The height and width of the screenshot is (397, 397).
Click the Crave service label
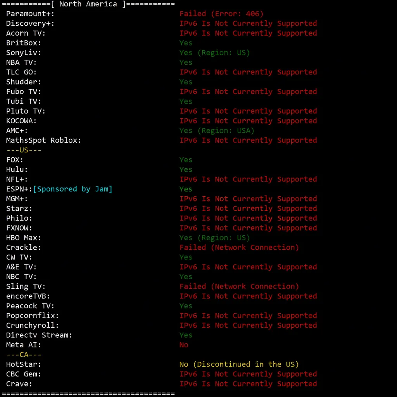pyautogui.click(x=19, y=384)
